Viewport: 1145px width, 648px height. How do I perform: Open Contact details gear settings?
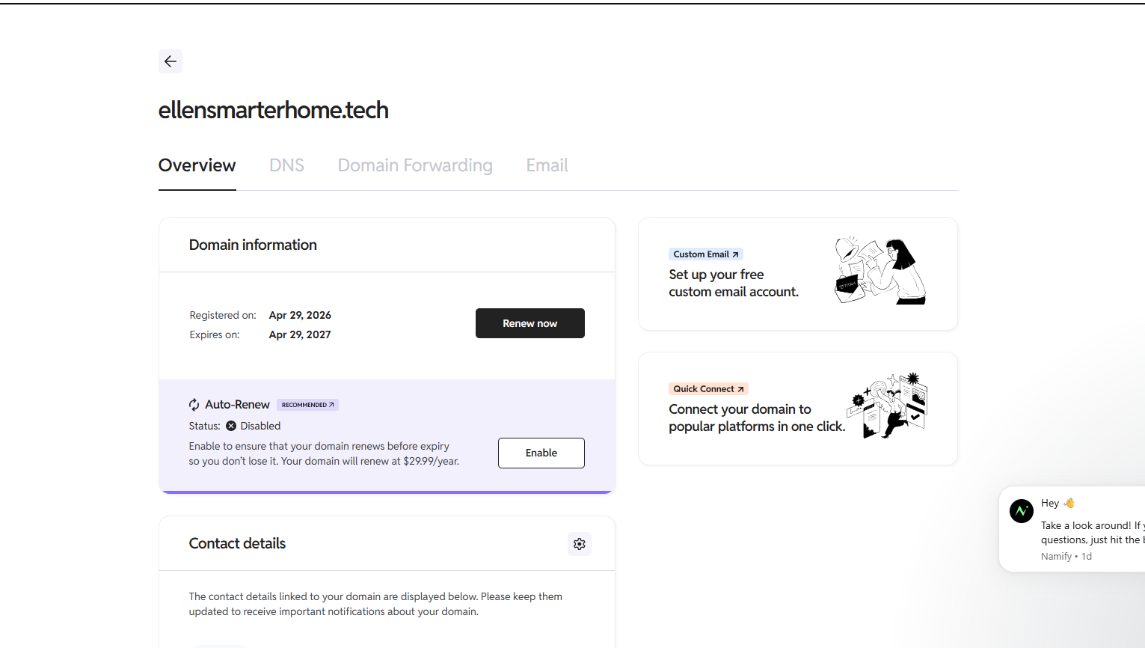click(579, 544)
